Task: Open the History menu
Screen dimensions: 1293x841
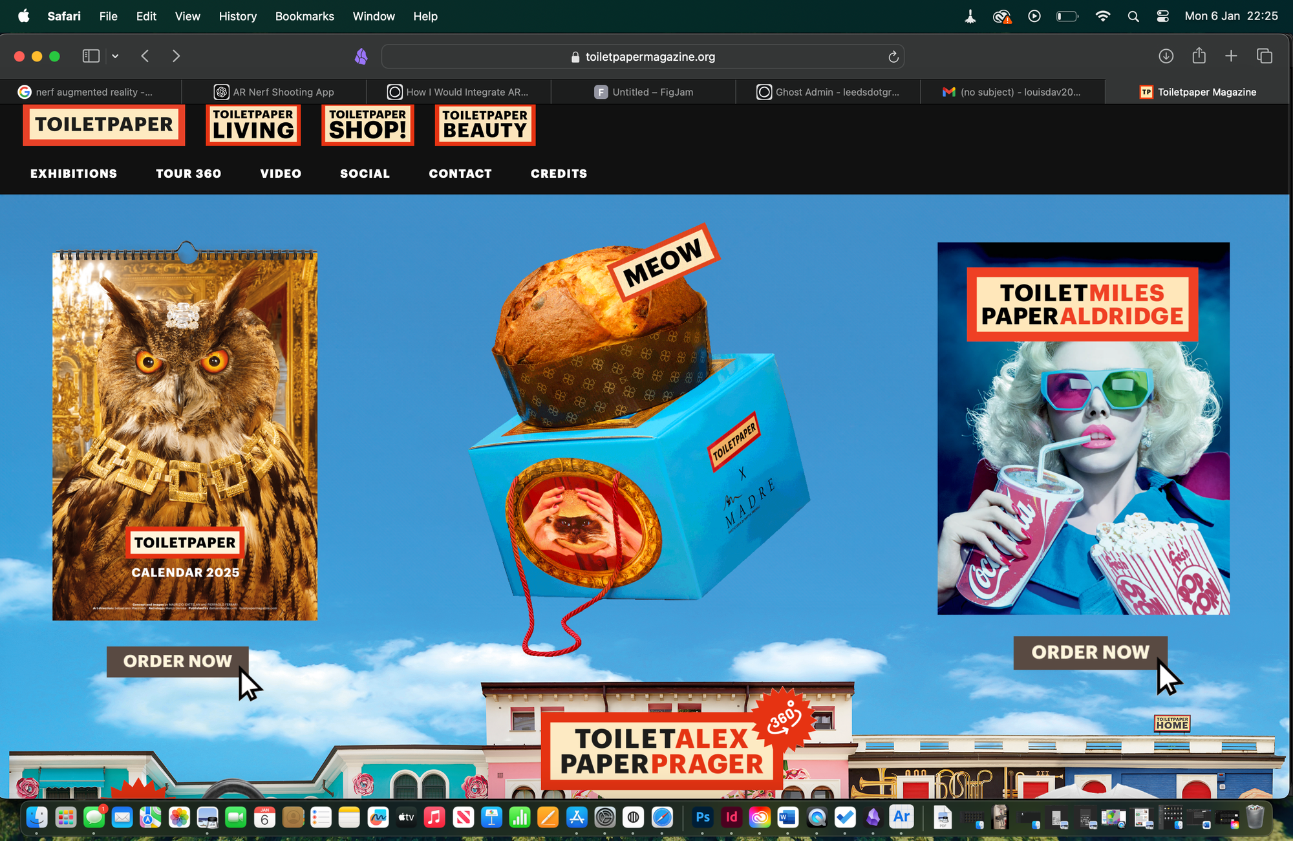Action: [237, 16]
